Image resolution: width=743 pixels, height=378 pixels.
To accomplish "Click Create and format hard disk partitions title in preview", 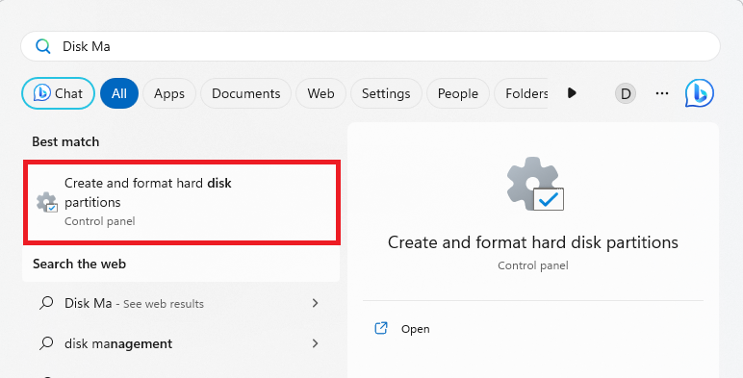I will coord(533,242).
